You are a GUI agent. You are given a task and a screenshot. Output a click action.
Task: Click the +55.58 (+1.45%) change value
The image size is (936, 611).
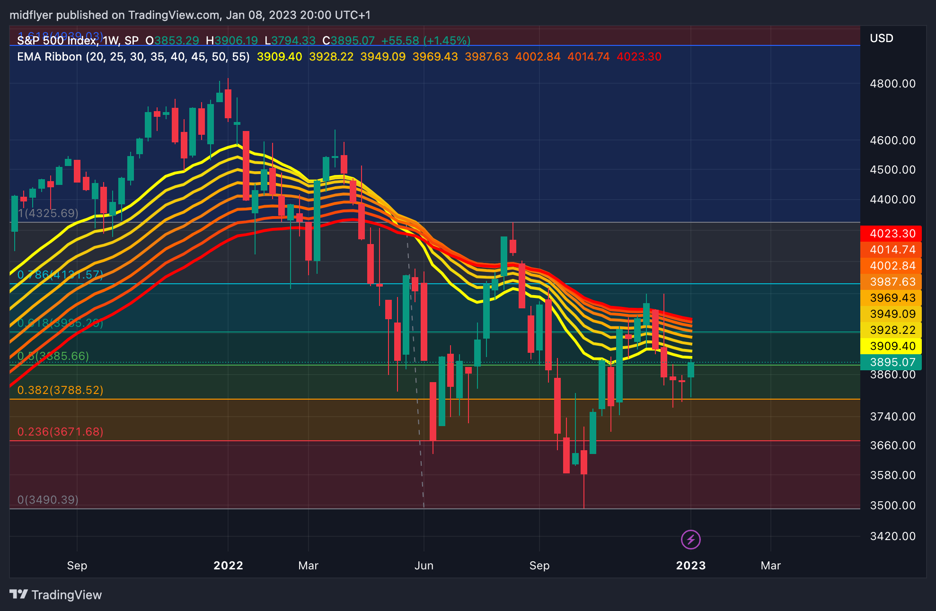tap(426, 41)
